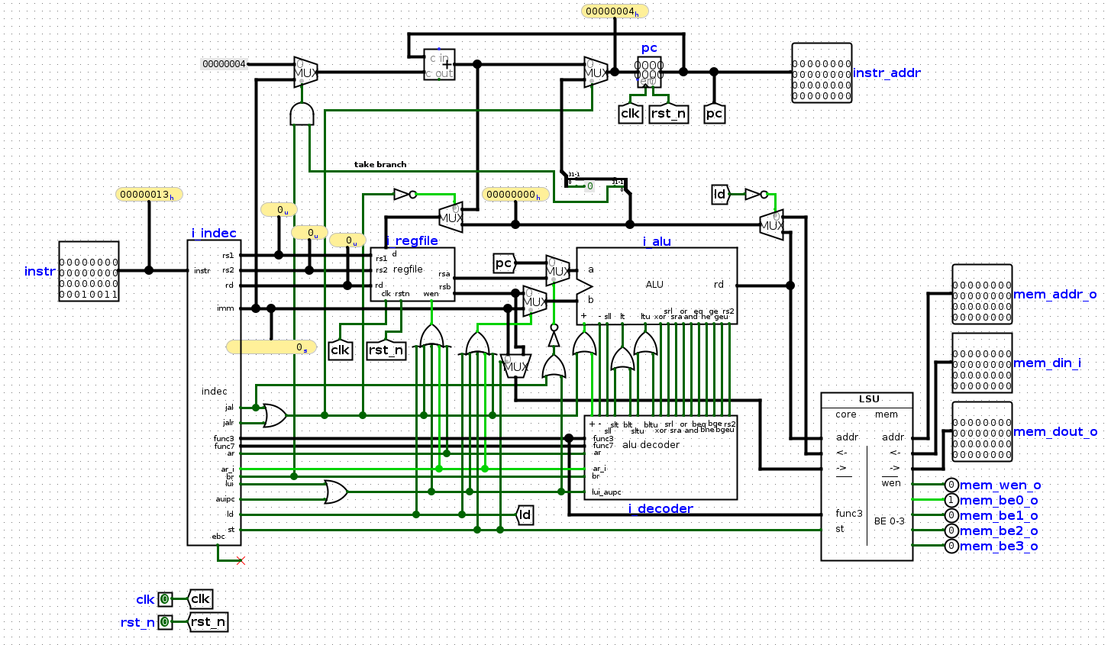The height and width of the screenshot is (645, 1111).
Task: Select the pc tunnel under instr_addr wire
Action: click(714, 114)
